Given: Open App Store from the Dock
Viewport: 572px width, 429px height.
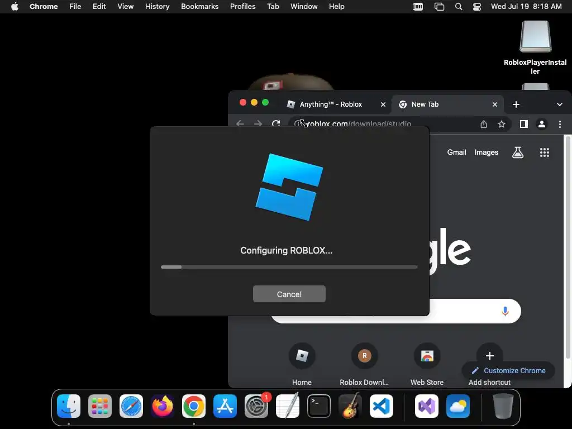Looking at the screenshot, I should (x=225, y=406).
